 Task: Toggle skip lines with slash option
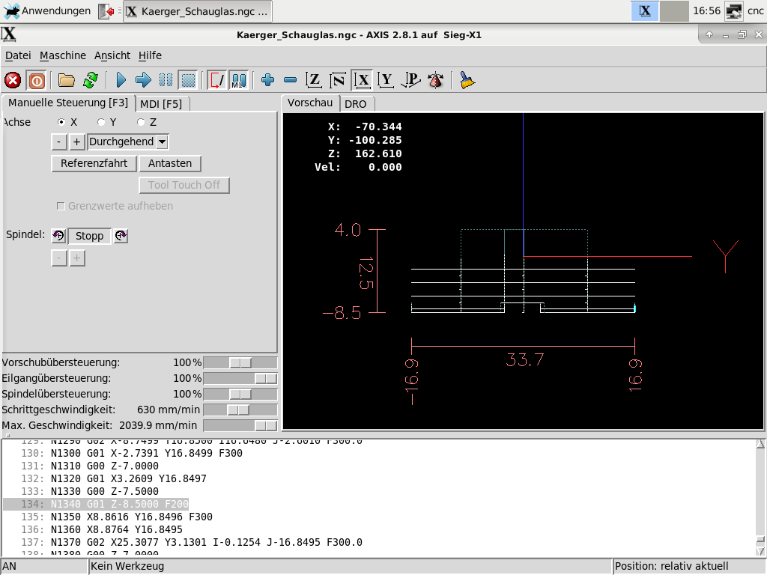click(x=216, y=80)
